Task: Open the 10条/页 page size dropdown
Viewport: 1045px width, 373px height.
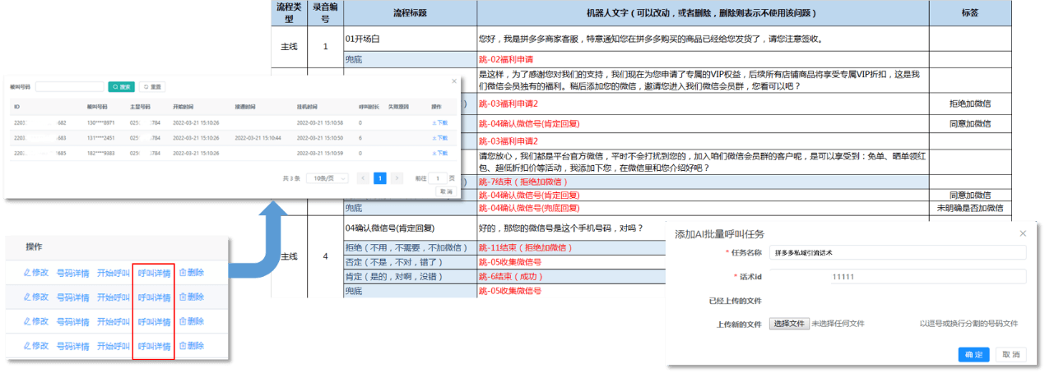Action: [x=326, y=178]
